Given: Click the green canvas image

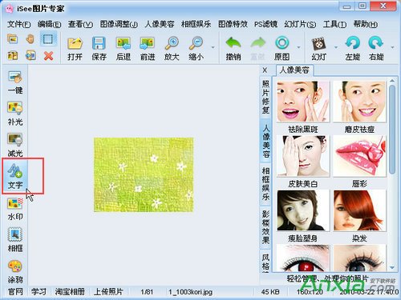Looking at the screenshot, I should [144, 174].
